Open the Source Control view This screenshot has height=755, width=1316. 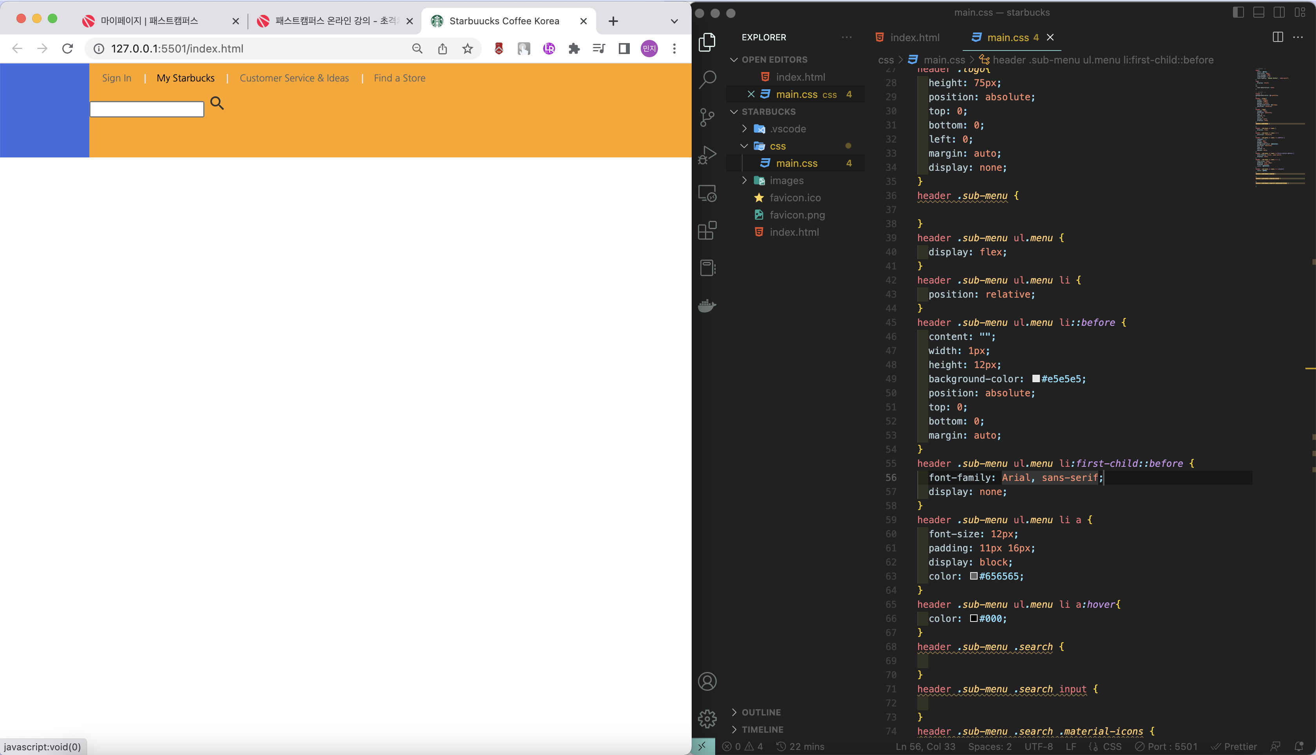coord(707,117)
